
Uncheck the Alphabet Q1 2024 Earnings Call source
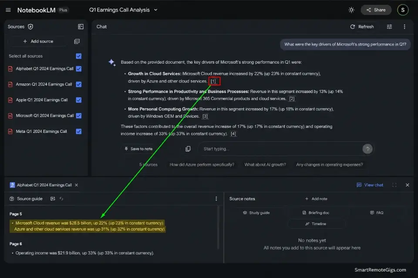[79, 69]
